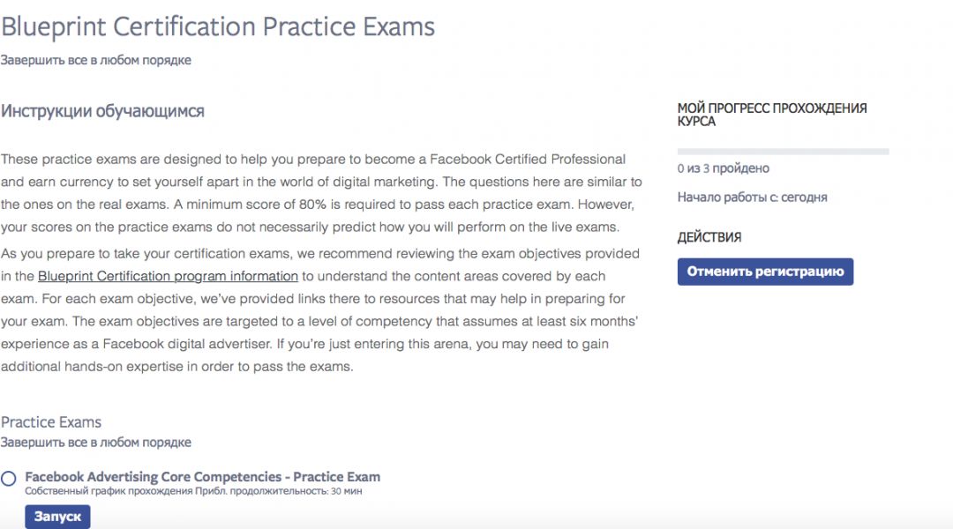Select the Facebook Advertising Core Competencies status circle
The image size is (953, 529).
tap(9, 478)
